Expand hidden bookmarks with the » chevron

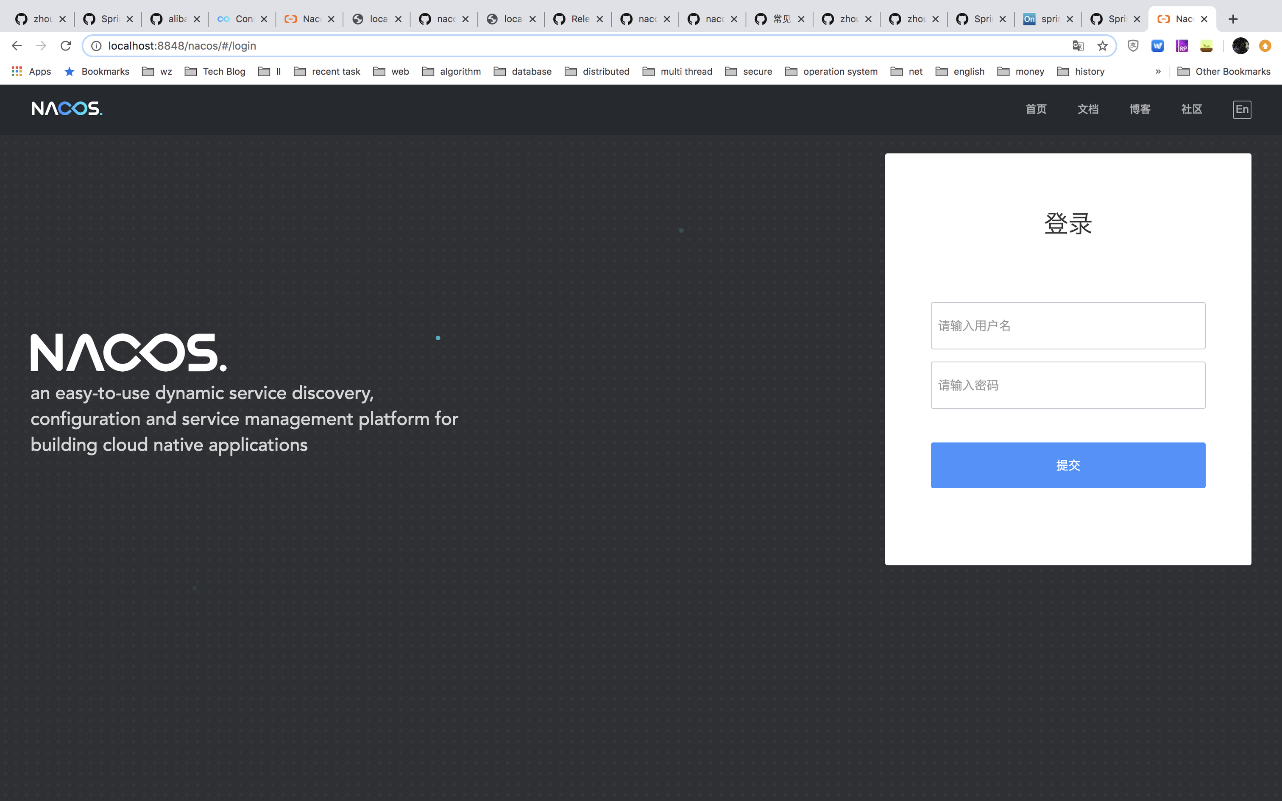(x=1158, y=72)
